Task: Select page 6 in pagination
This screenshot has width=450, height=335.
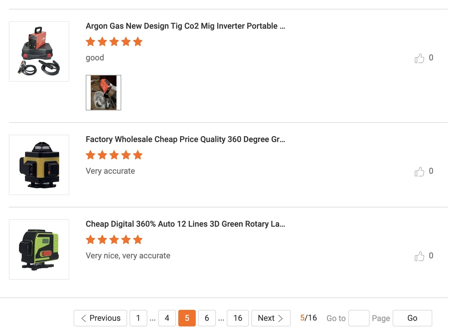Action: (207, 318)
